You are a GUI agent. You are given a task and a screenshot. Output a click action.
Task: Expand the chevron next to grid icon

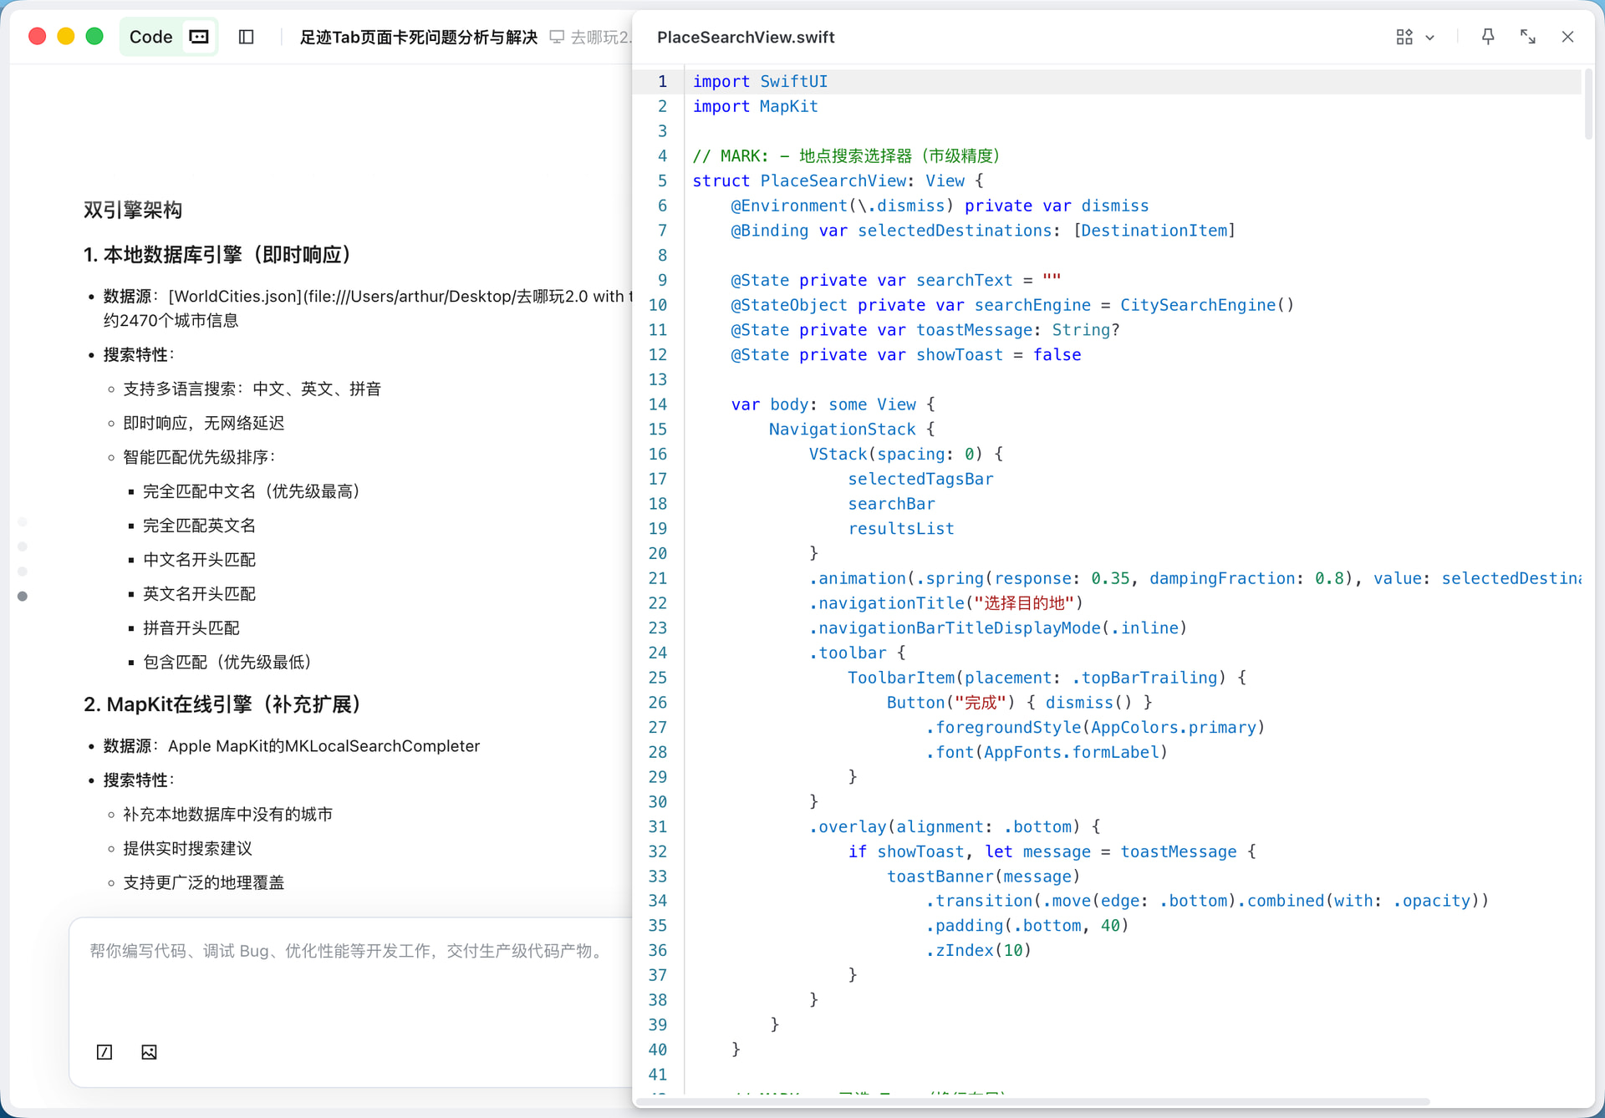1430,38
